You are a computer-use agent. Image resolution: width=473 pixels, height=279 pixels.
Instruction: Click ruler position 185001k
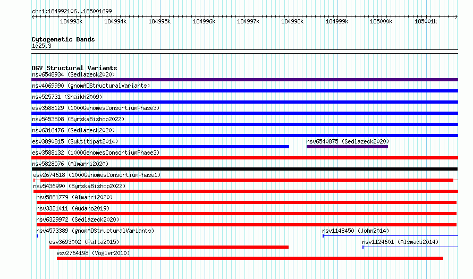[426, 21]
